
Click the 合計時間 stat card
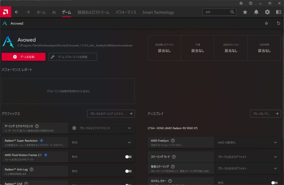(264, 48)
